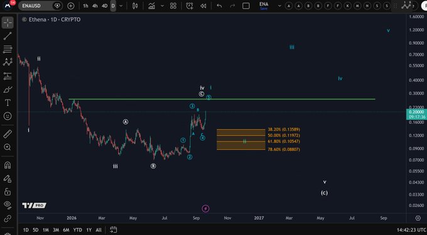This screenshot has height=235, width=427.
Task: Click the 50.00% (0.11972) Fibonacci label
Action: pos(284,136)
